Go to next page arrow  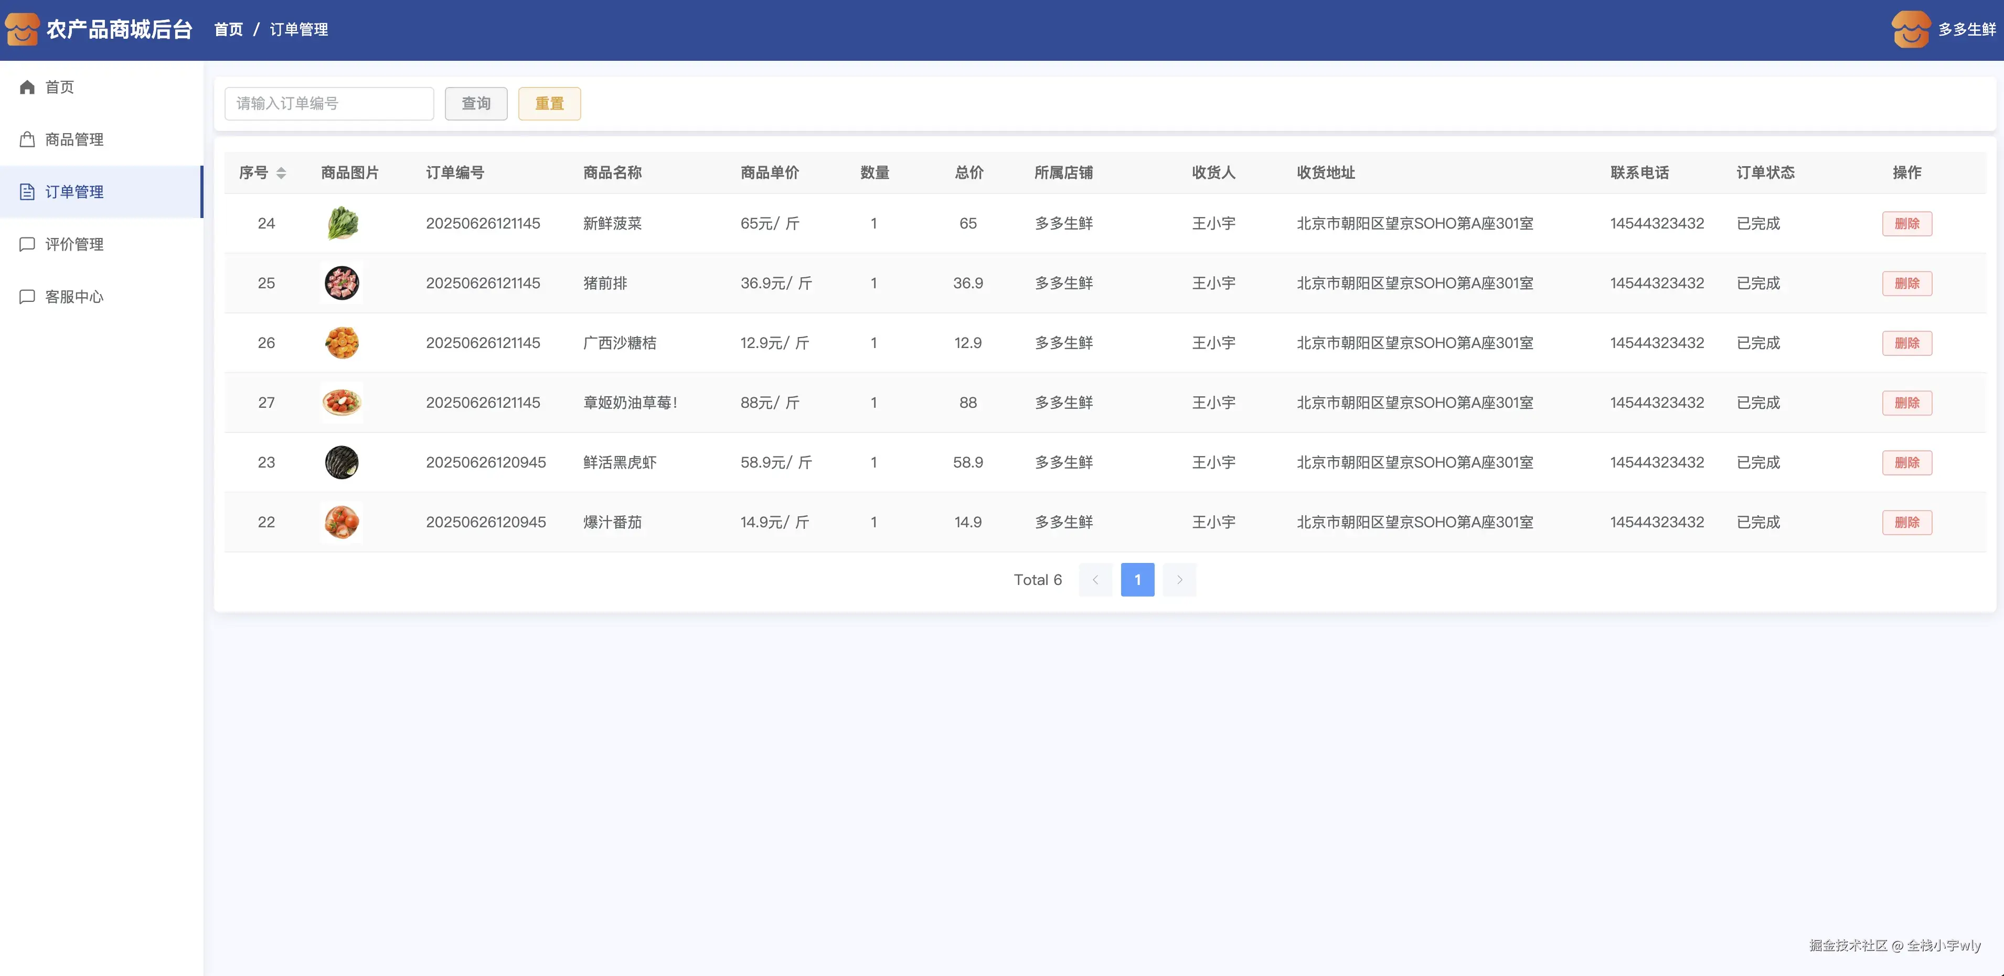tap(1179, 580)
